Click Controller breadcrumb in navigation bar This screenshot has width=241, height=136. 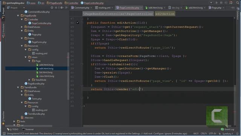[72, 3]
